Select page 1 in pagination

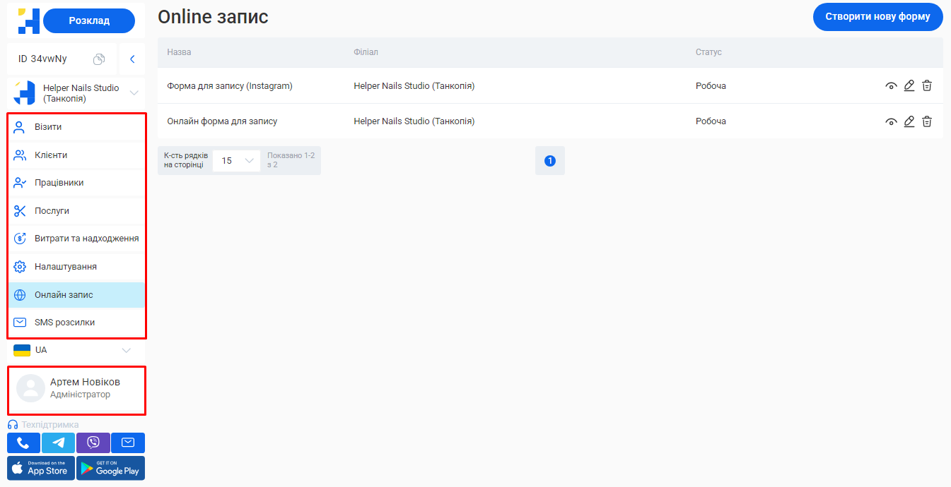tap(550, 161)
